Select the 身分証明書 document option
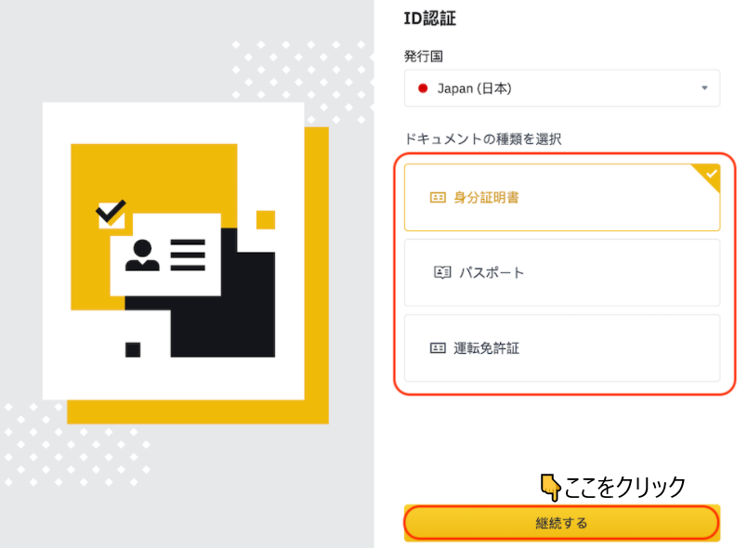 coord(561,197)
